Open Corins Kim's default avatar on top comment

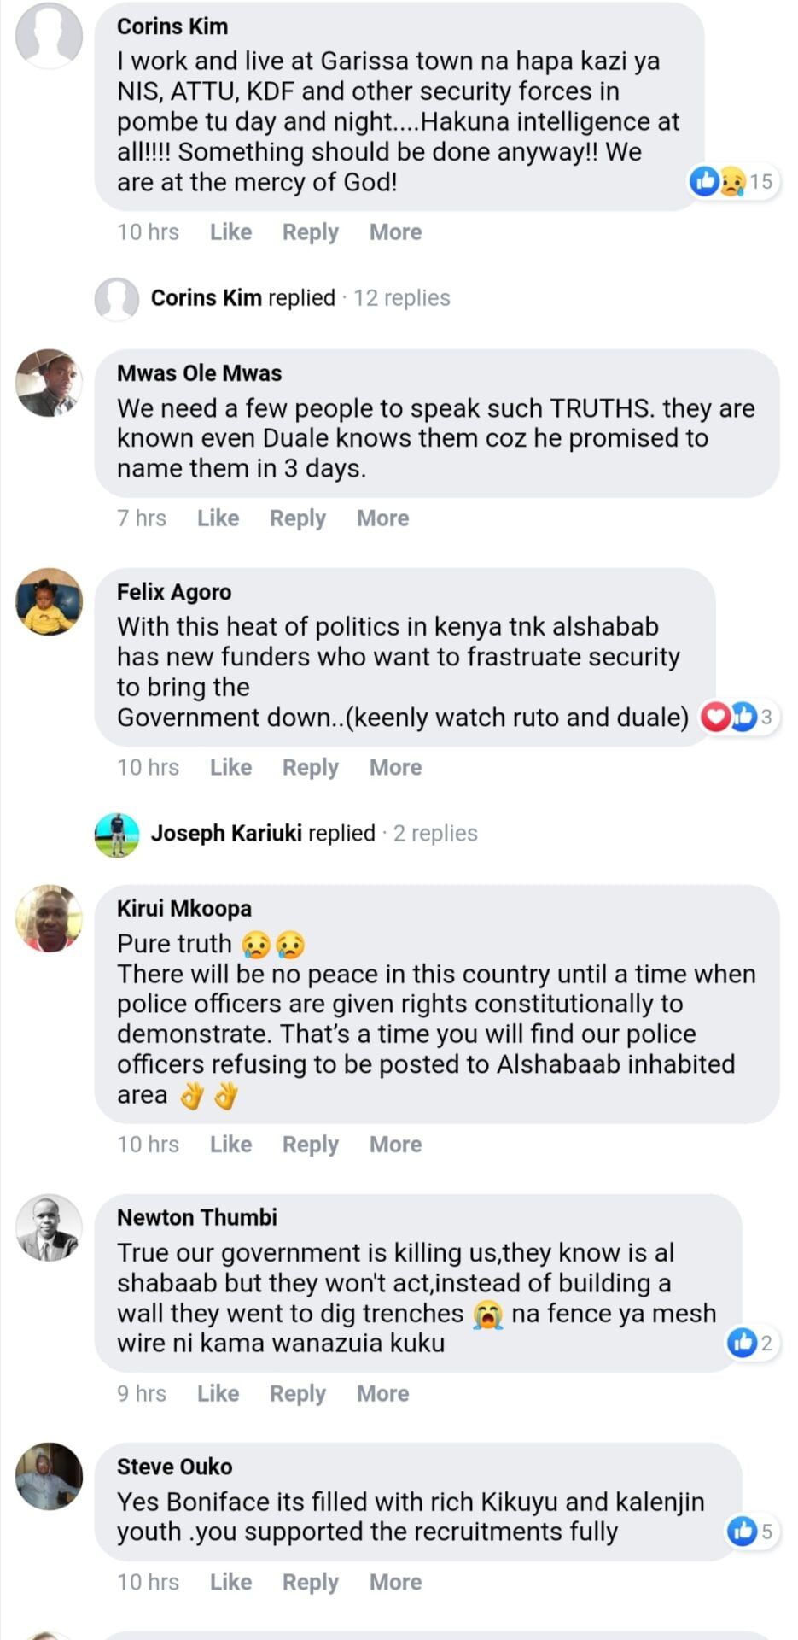[49, 35]
